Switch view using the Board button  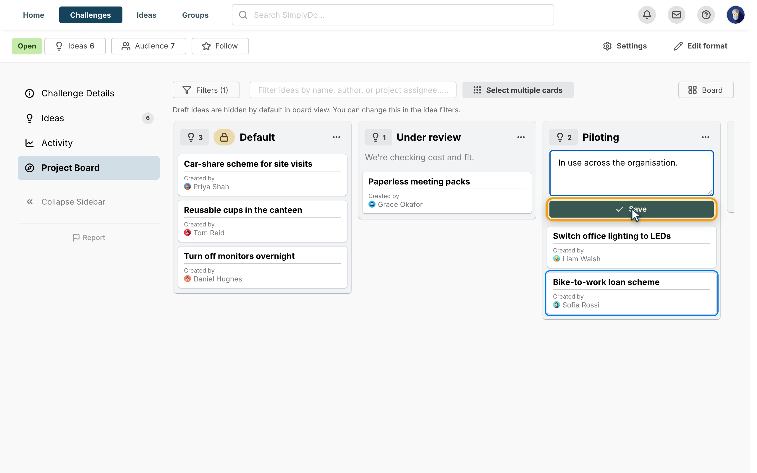[x=706, y=90]
